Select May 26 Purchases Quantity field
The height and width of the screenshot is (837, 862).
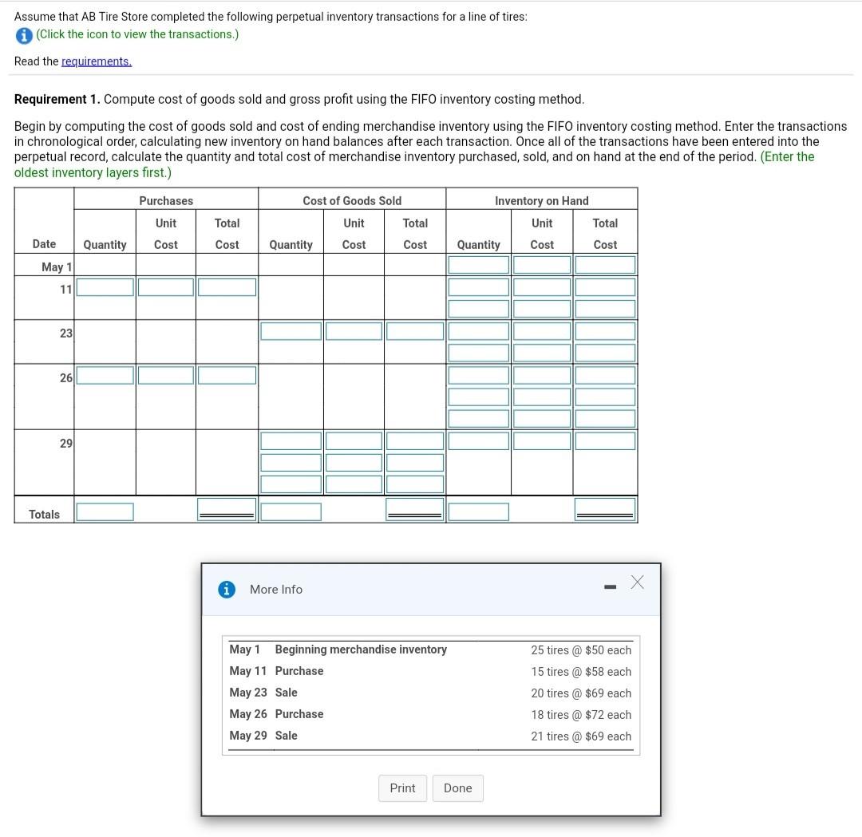pyautogui.click(x=105, y=375)
